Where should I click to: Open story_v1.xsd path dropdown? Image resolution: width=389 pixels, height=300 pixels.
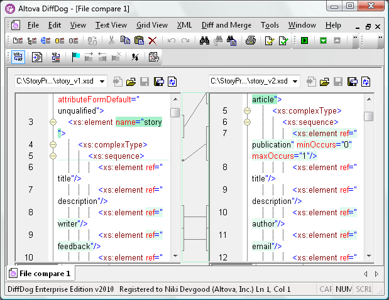pos(102,82)
